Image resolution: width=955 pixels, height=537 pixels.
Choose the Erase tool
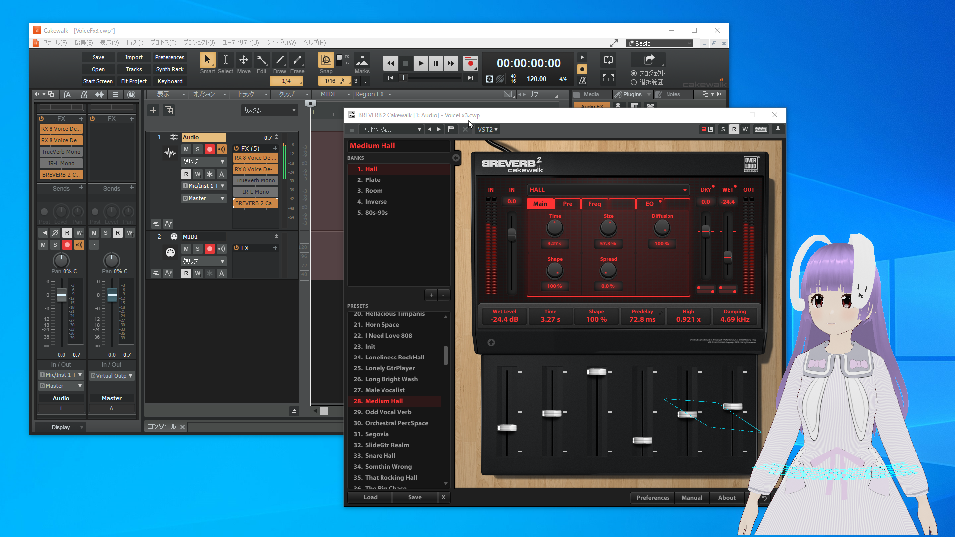(x=297, y=60)
